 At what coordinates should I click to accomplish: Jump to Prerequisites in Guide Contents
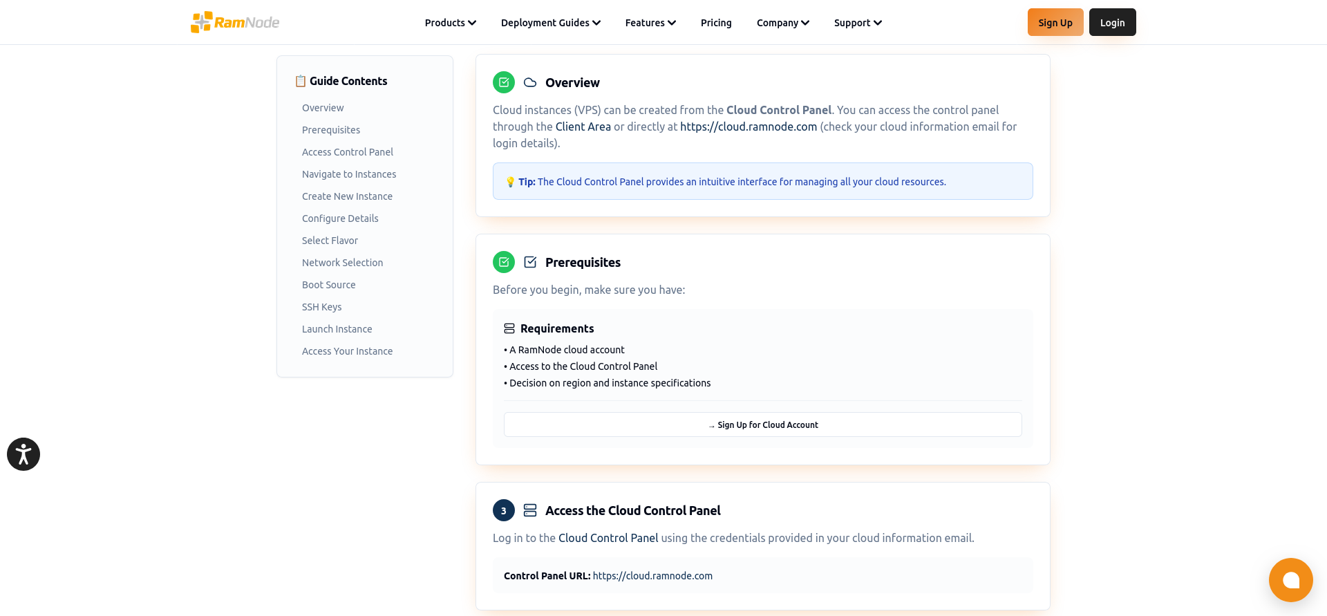(331, 130)
